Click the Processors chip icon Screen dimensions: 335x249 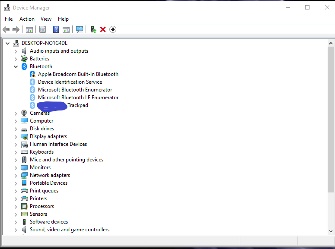(24, 206)
